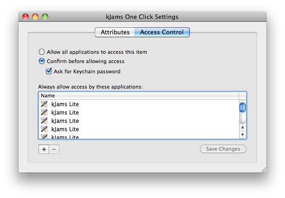Click the third kJams Lite application icon
This screenshot has height=198, width=285.
click(44, 121)
